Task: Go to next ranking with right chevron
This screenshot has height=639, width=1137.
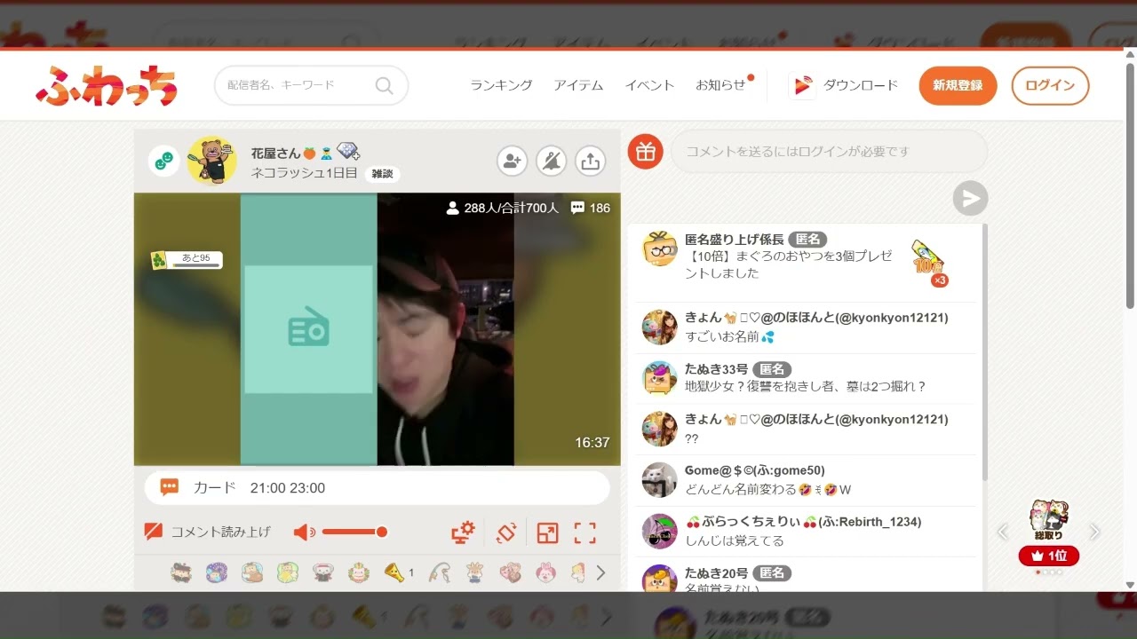Action: pos(1094,532)
